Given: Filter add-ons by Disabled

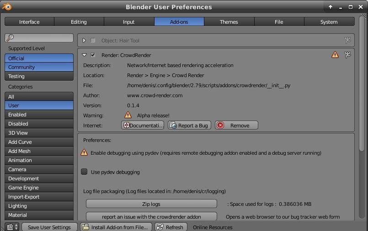Looking at the screenshot, I should point(39,124).
